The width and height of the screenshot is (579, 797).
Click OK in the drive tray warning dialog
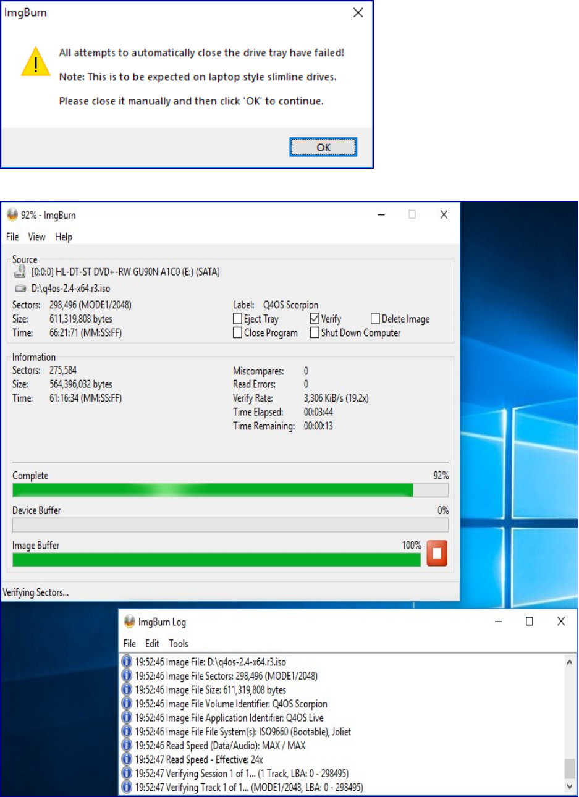coord(323,148)
